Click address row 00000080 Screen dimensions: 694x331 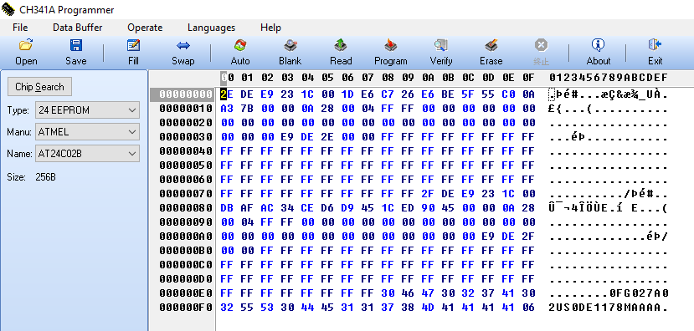(186, 207)
